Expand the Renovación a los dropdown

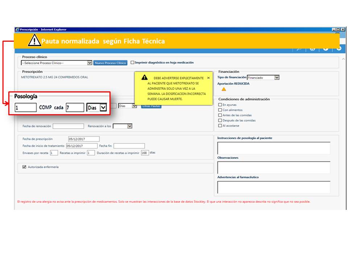(129, 126)
